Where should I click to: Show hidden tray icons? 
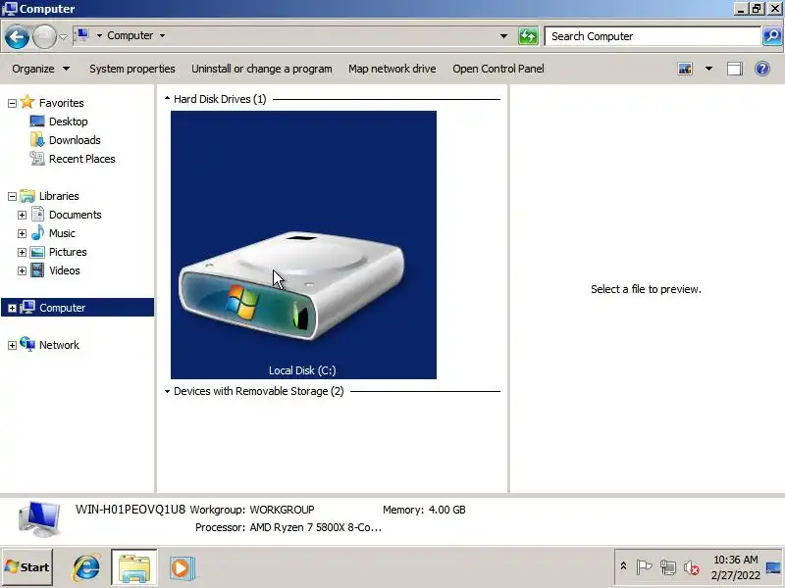click(x=623, y=566)
